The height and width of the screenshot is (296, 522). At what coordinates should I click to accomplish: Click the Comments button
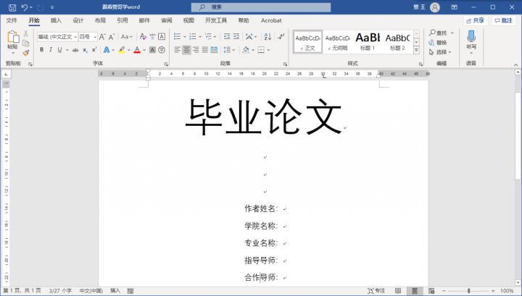(x=504, y=20)
